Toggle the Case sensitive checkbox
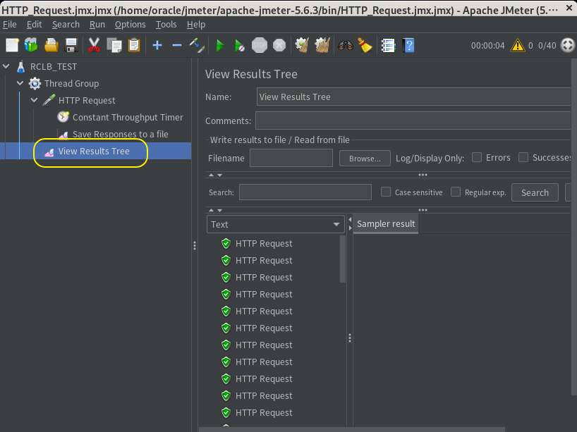577x432 pixels. (386, 192)
